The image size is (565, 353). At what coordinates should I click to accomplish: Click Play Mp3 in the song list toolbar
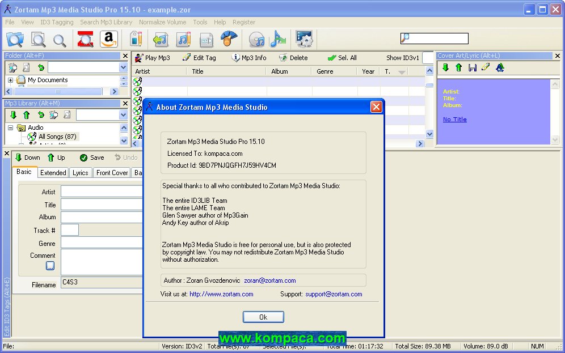152,58
